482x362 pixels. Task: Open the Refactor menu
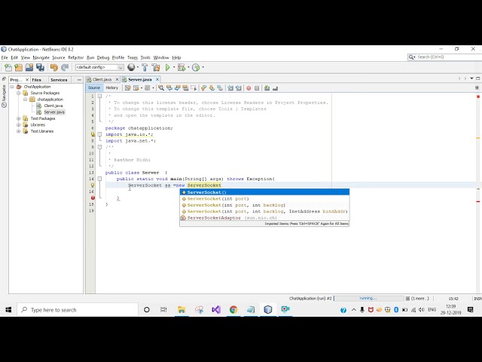pyautogui.click(x=75, y=57)
